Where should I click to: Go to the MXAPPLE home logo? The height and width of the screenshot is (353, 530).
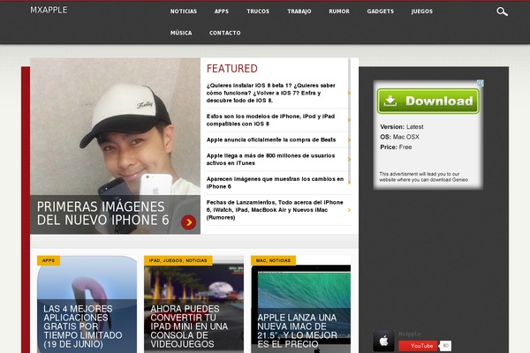49,10
